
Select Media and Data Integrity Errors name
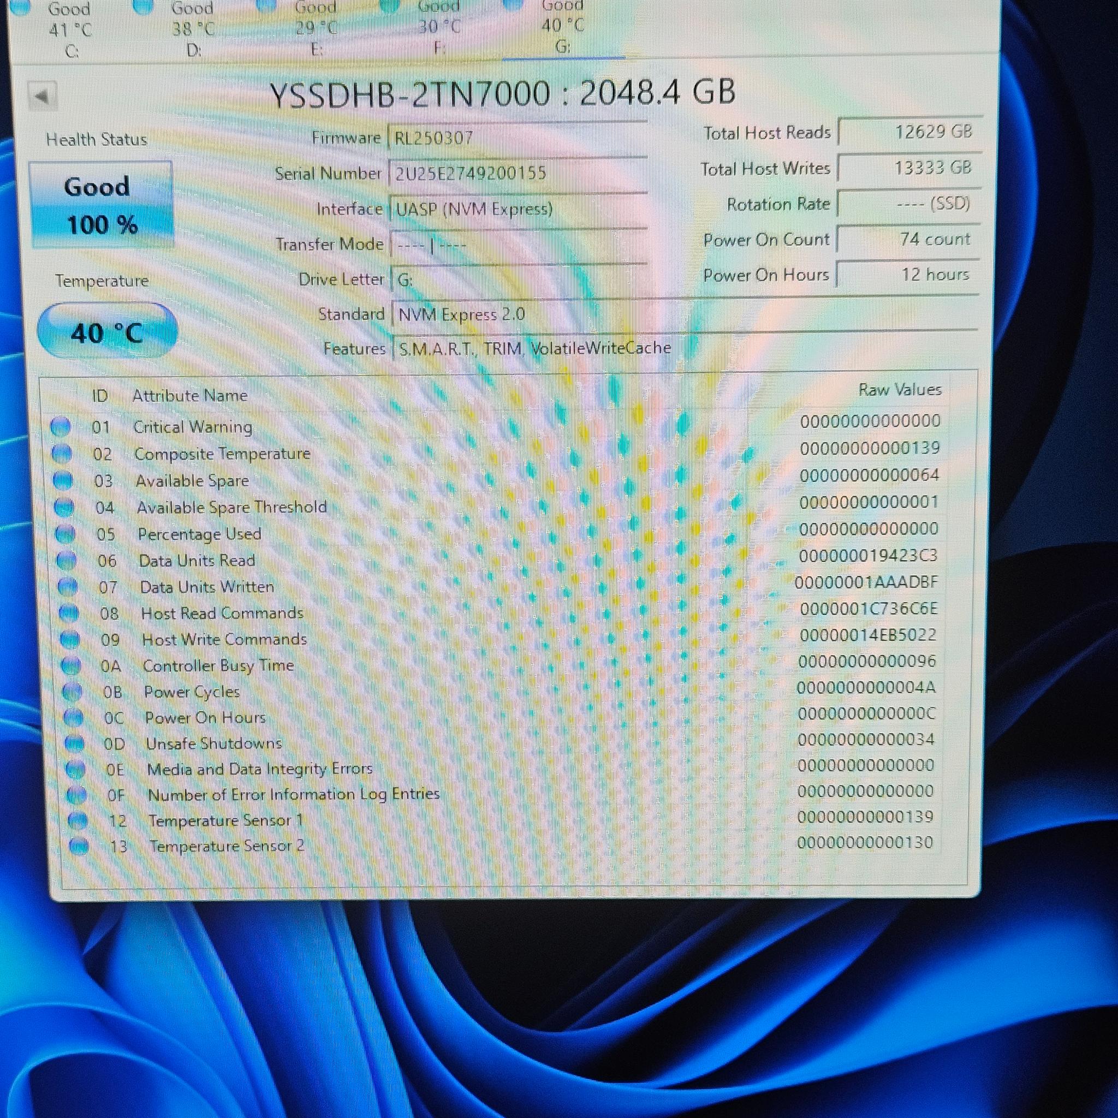click(x=260, y=769)
